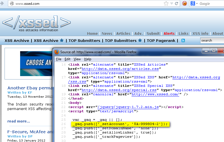Open the starred XSS Archive link

click(46, 41)
